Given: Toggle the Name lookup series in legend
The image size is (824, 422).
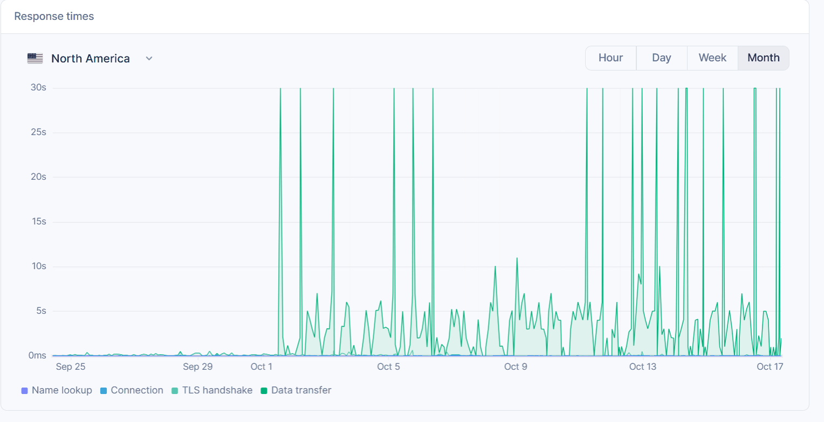Looking at the screenshot, I should (x=56, y=390).
